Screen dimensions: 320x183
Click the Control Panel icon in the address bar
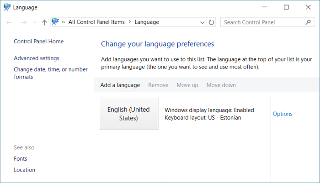pos(55,22)
